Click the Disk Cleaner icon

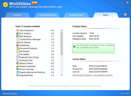(18, 42)
